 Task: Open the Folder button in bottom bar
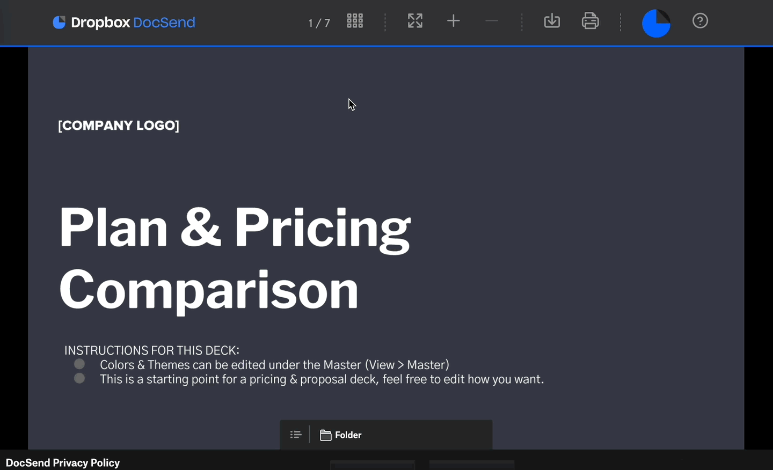pyautogui.click(x=341, y=435)
